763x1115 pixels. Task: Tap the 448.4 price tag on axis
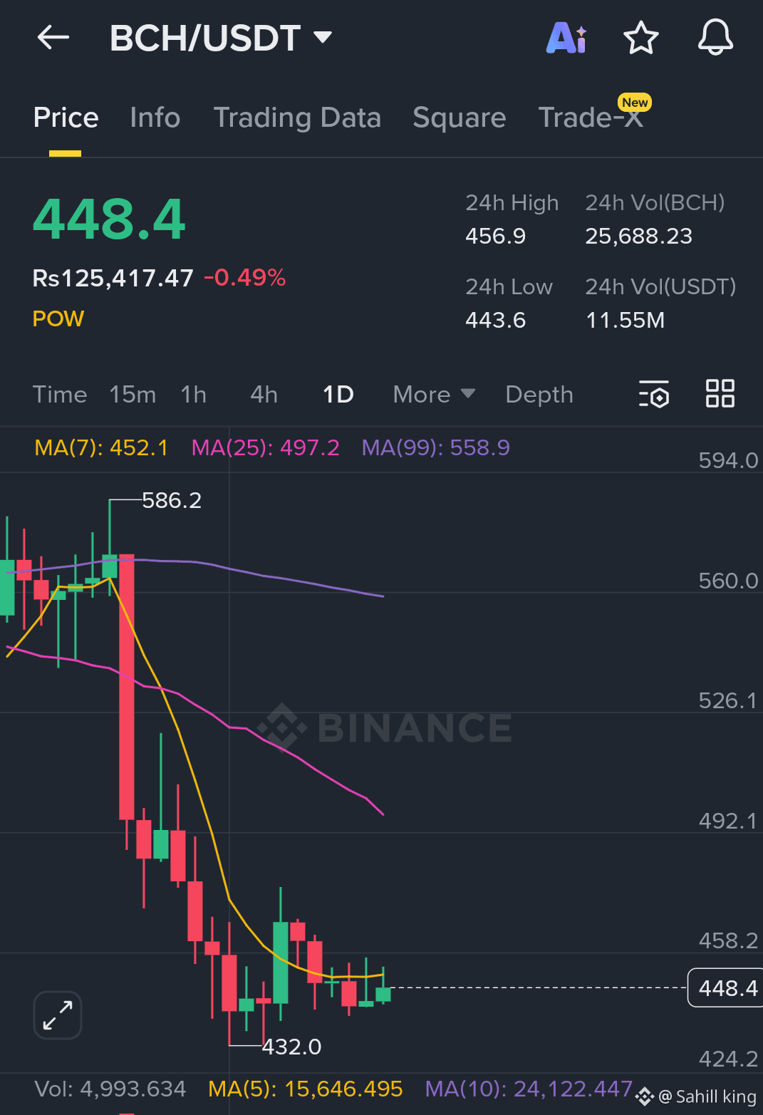(725, 987)
